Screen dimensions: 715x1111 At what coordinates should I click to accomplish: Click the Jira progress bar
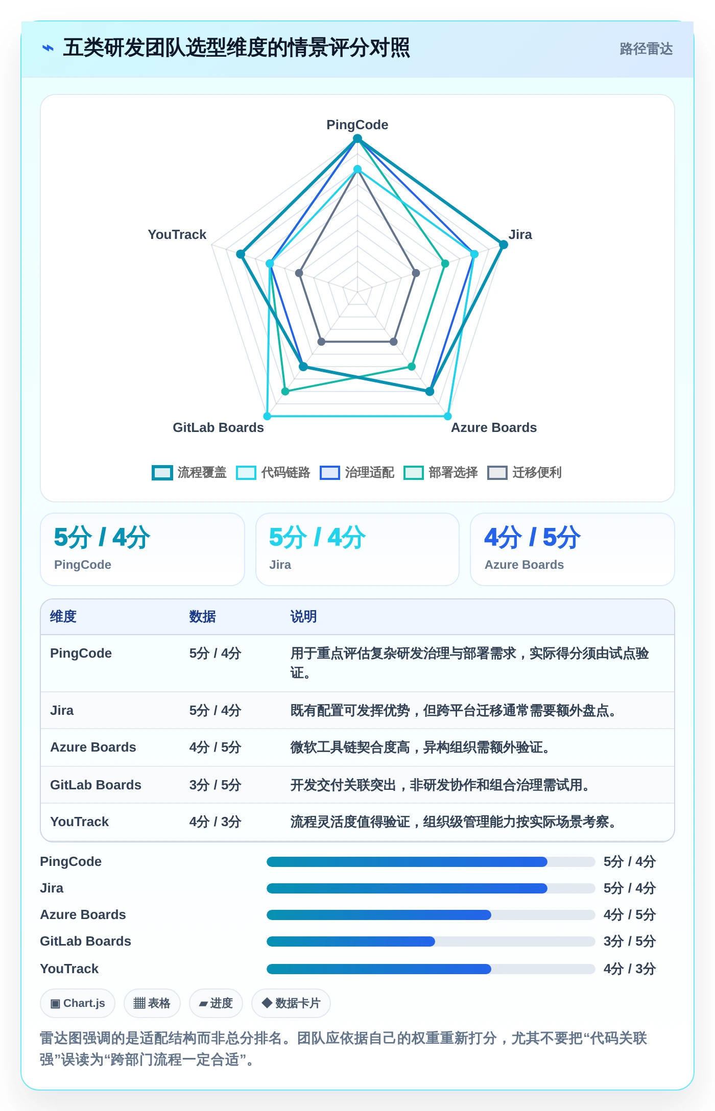coord(431,888)
